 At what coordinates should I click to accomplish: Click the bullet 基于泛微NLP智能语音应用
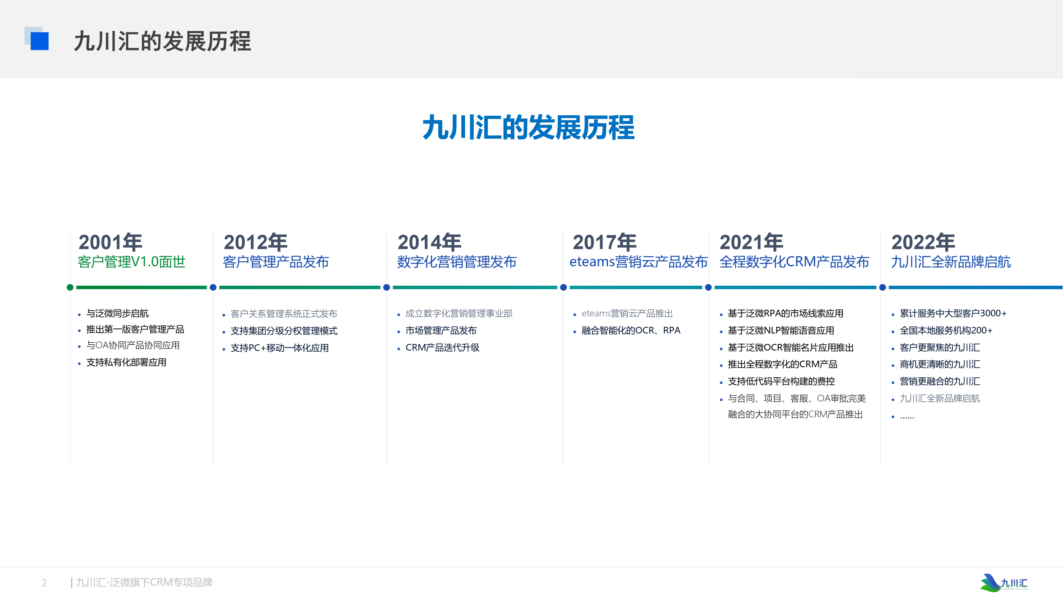(781, 330)
